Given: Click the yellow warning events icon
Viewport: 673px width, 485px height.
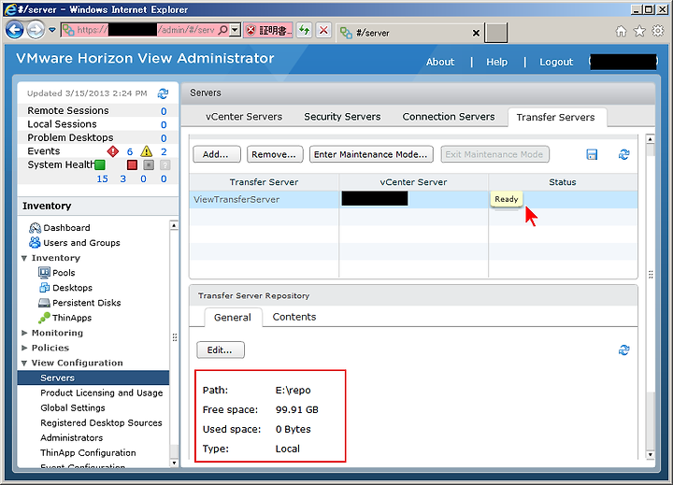Looking at the screenshot, I should tap(147, 151).
